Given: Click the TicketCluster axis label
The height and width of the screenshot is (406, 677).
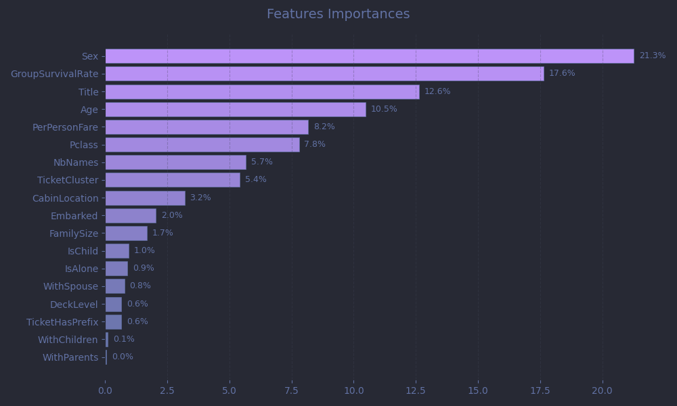Looking at the screenshot, I should pos(68,180).
